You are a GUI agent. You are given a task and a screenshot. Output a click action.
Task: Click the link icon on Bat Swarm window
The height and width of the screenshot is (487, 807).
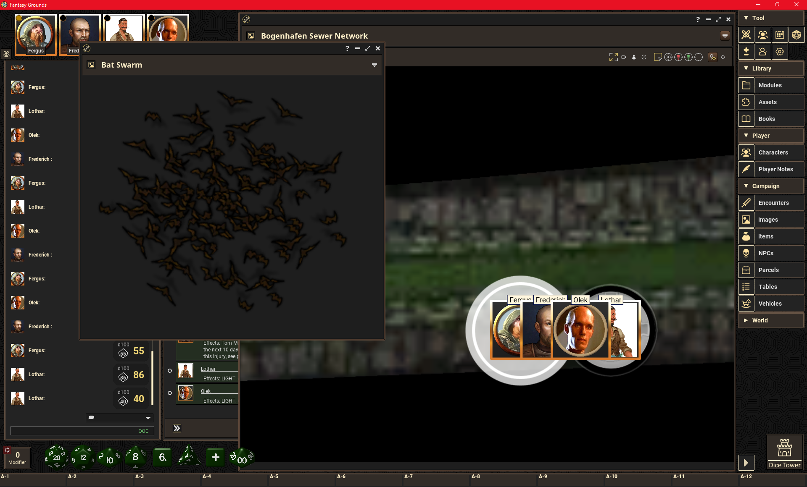87,48
